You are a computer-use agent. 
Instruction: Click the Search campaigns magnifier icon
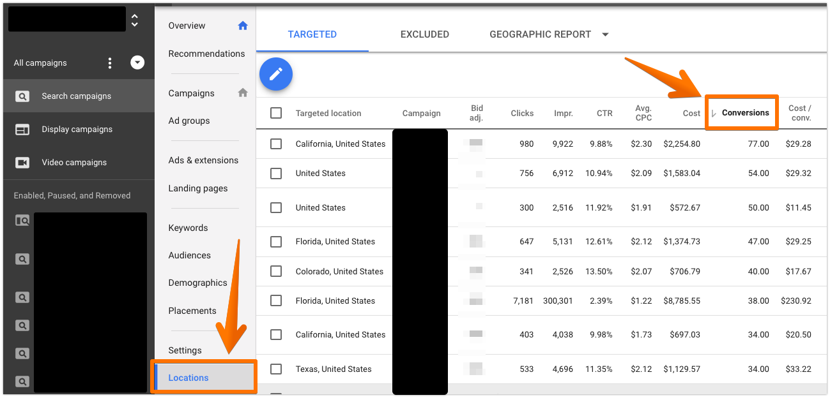22,96
